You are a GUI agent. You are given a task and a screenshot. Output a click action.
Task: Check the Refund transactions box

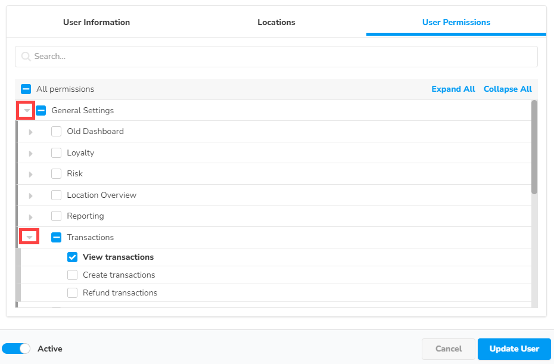73,293
